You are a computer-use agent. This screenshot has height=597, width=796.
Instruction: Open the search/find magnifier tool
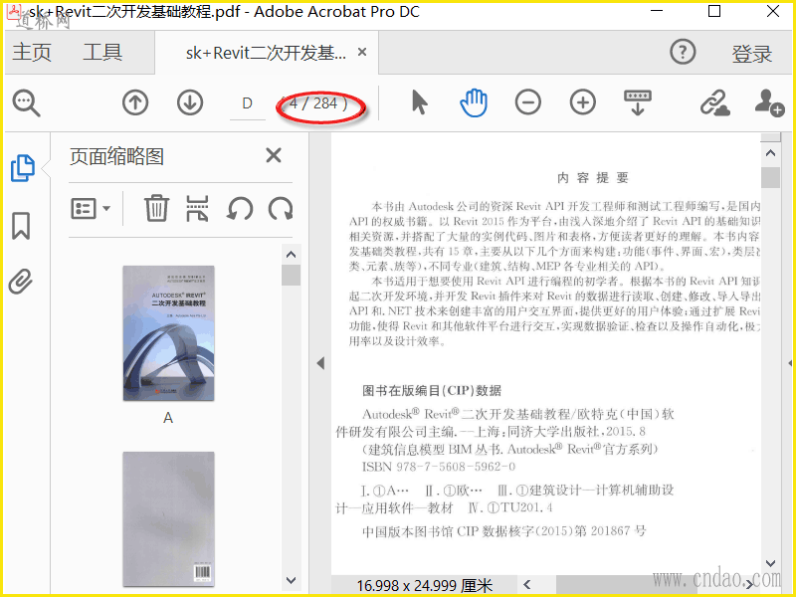[27, 103]
